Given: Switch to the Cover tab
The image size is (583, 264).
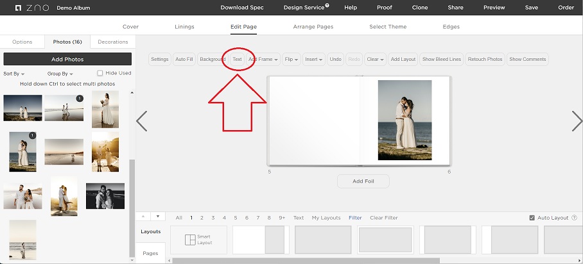Looking at the screenshot, I should (130, 27).
